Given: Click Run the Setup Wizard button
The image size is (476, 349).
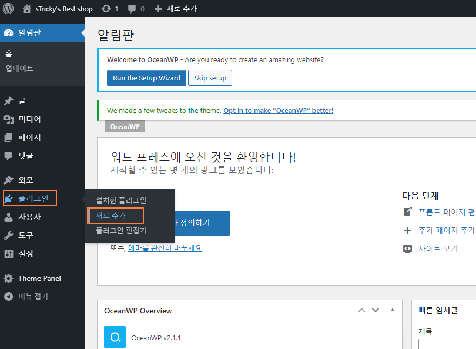Looking at the screenshot, I should tap(146, 78).
